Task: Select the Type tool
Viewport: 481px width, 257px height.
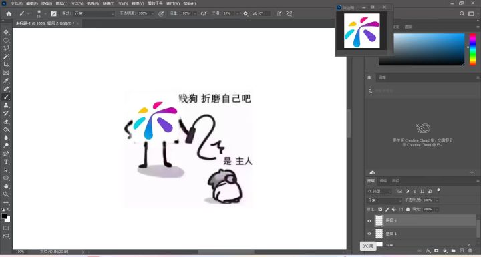Action: coord(6,162)
